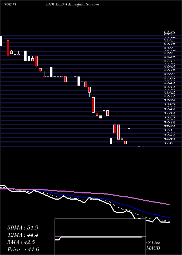Click the '50MA : 51.9' readout
The image size is (182, 255).
pyautogui.click(x=23, y=228)
